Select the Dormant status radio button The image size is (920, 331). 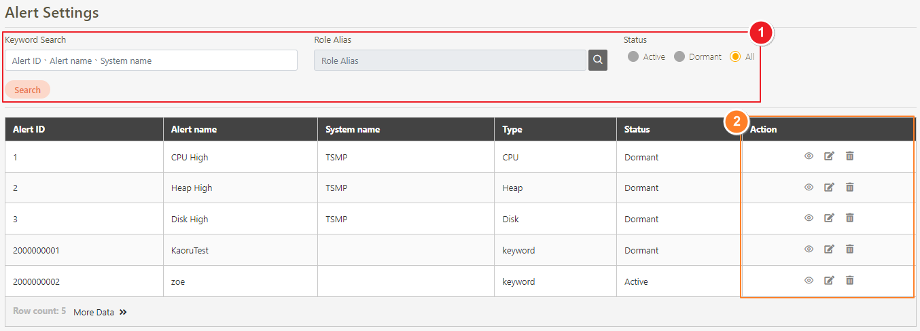679,57
